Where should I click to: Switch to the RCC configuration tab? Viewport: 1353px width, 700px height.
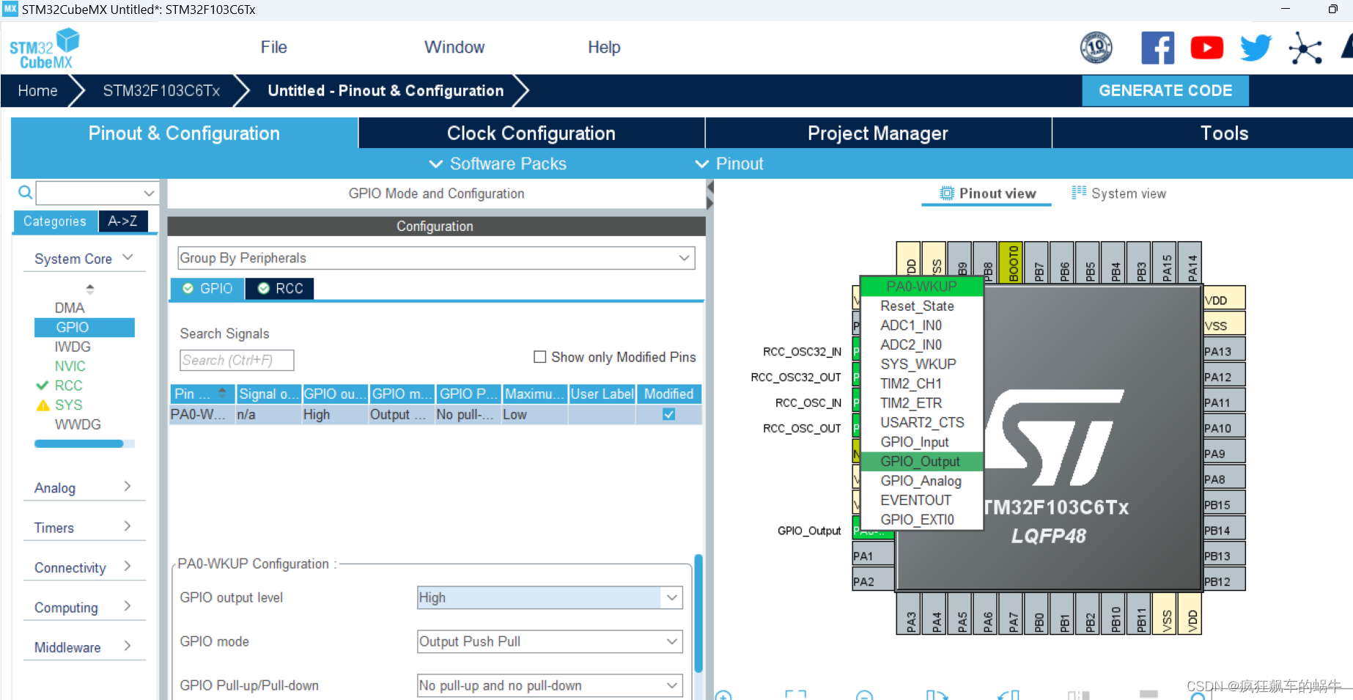click(280, 289)
